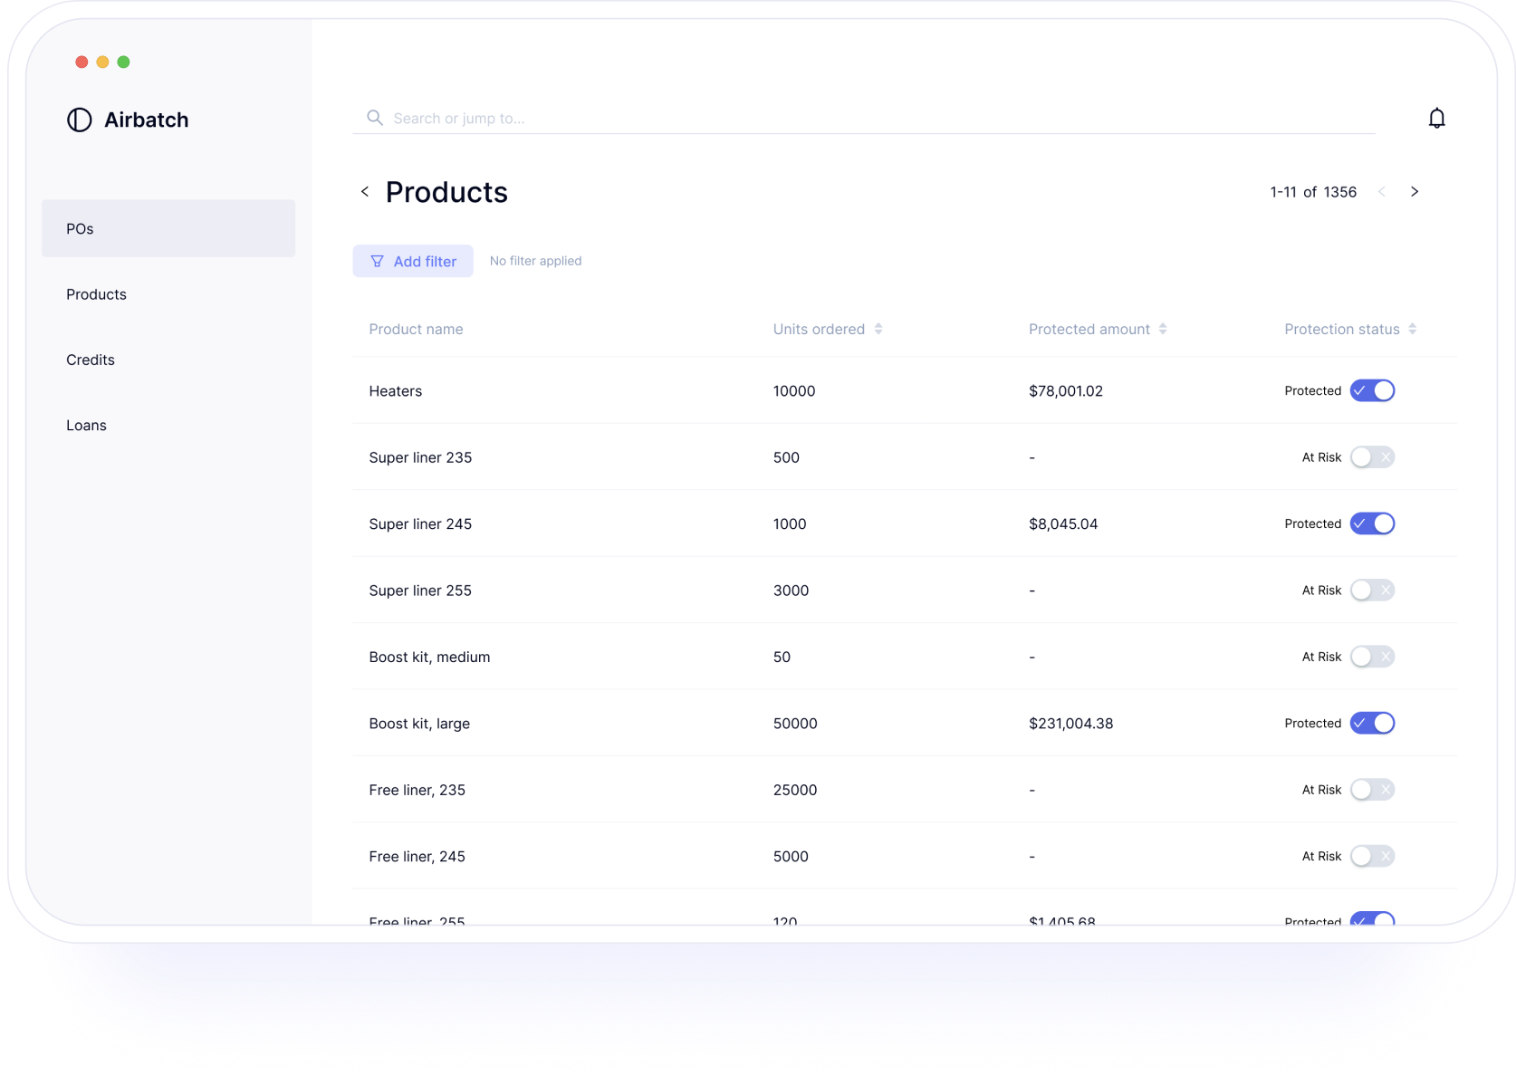Open the Loans page
Image resolution: width=1516 pixels, height=1085 pixels.
coord(86,425)
